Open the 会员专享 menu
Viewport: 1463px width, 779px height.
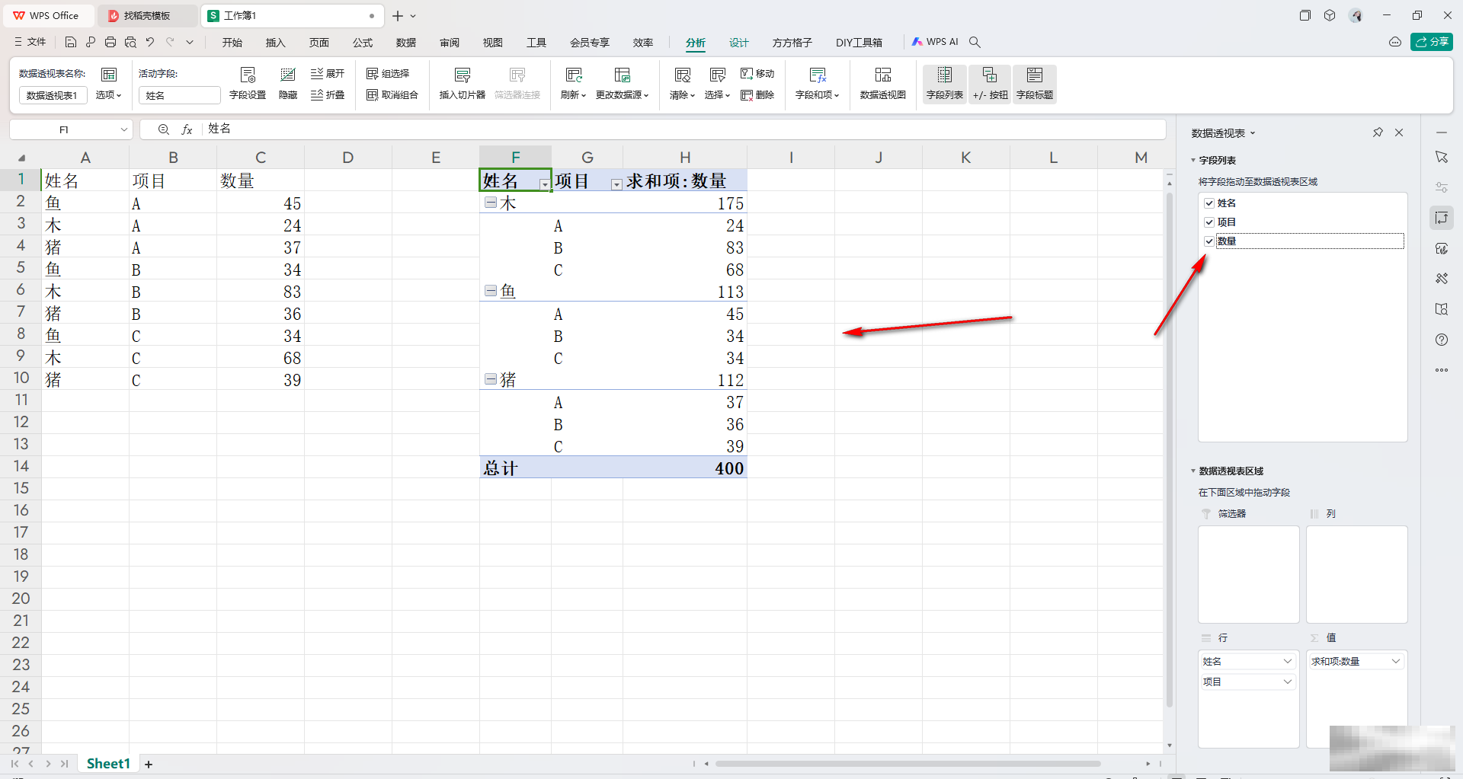589,43
